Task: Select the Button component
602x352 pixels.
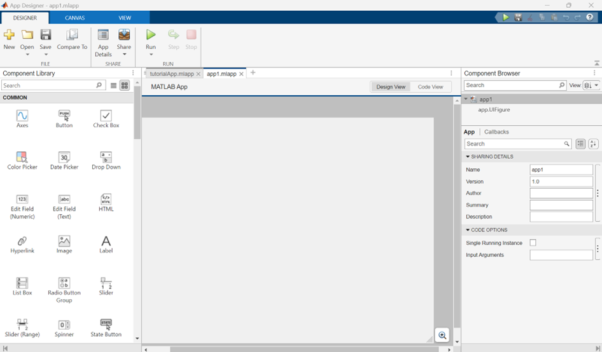Action: point(64,119)
